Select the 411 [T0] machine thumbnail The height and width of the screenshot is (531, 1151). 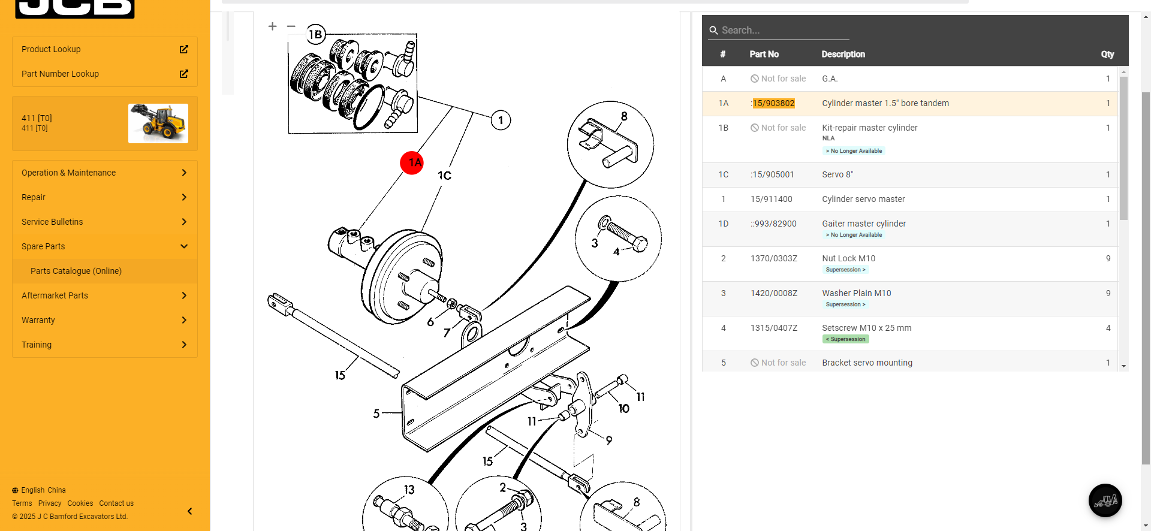pyautogui.click(x=158, y=123)
